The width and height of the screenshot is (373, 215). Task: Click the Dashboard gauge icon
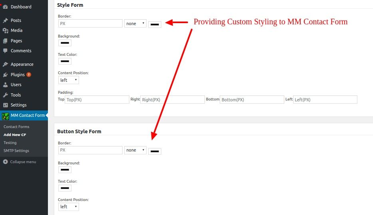5,7
